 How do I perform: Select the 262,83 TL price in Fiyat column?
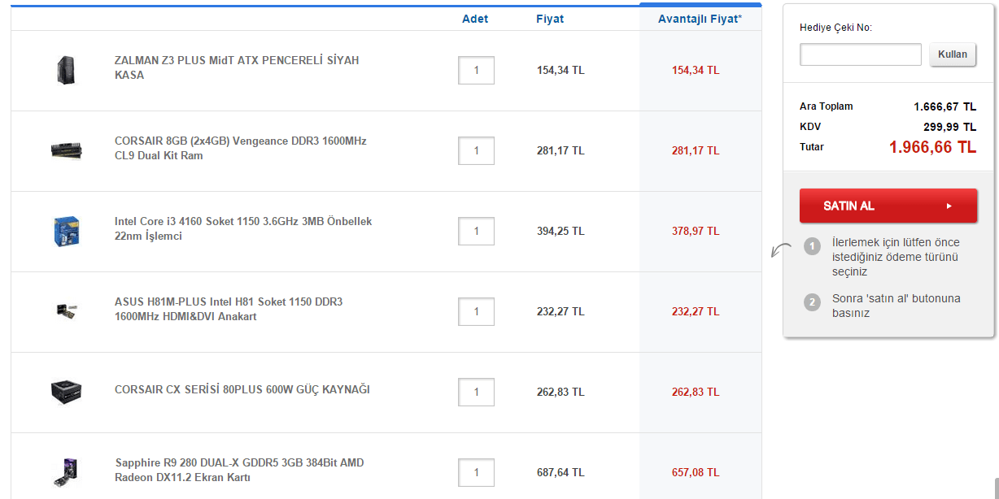[x=561, y=392]
